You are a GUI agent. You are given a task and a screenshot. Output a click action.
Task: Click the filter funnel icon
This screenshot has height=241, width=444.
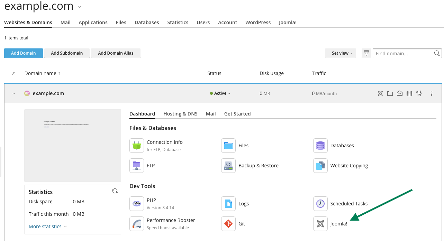click(366, 53)
